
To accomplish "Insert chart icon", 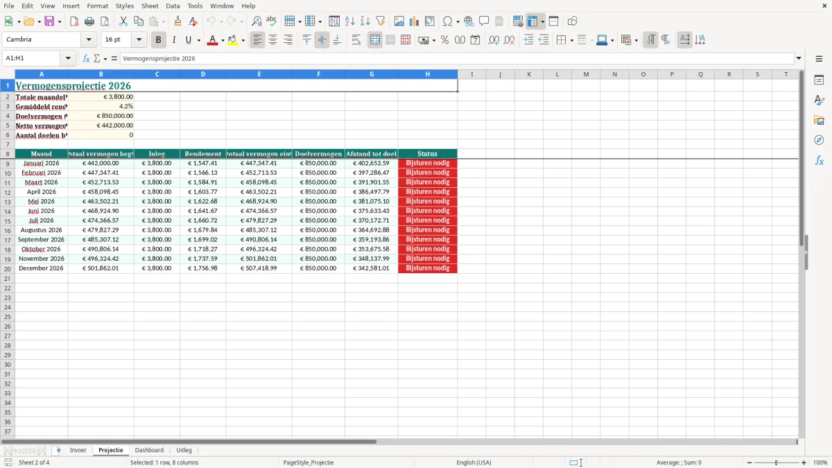I will [415, 21].
